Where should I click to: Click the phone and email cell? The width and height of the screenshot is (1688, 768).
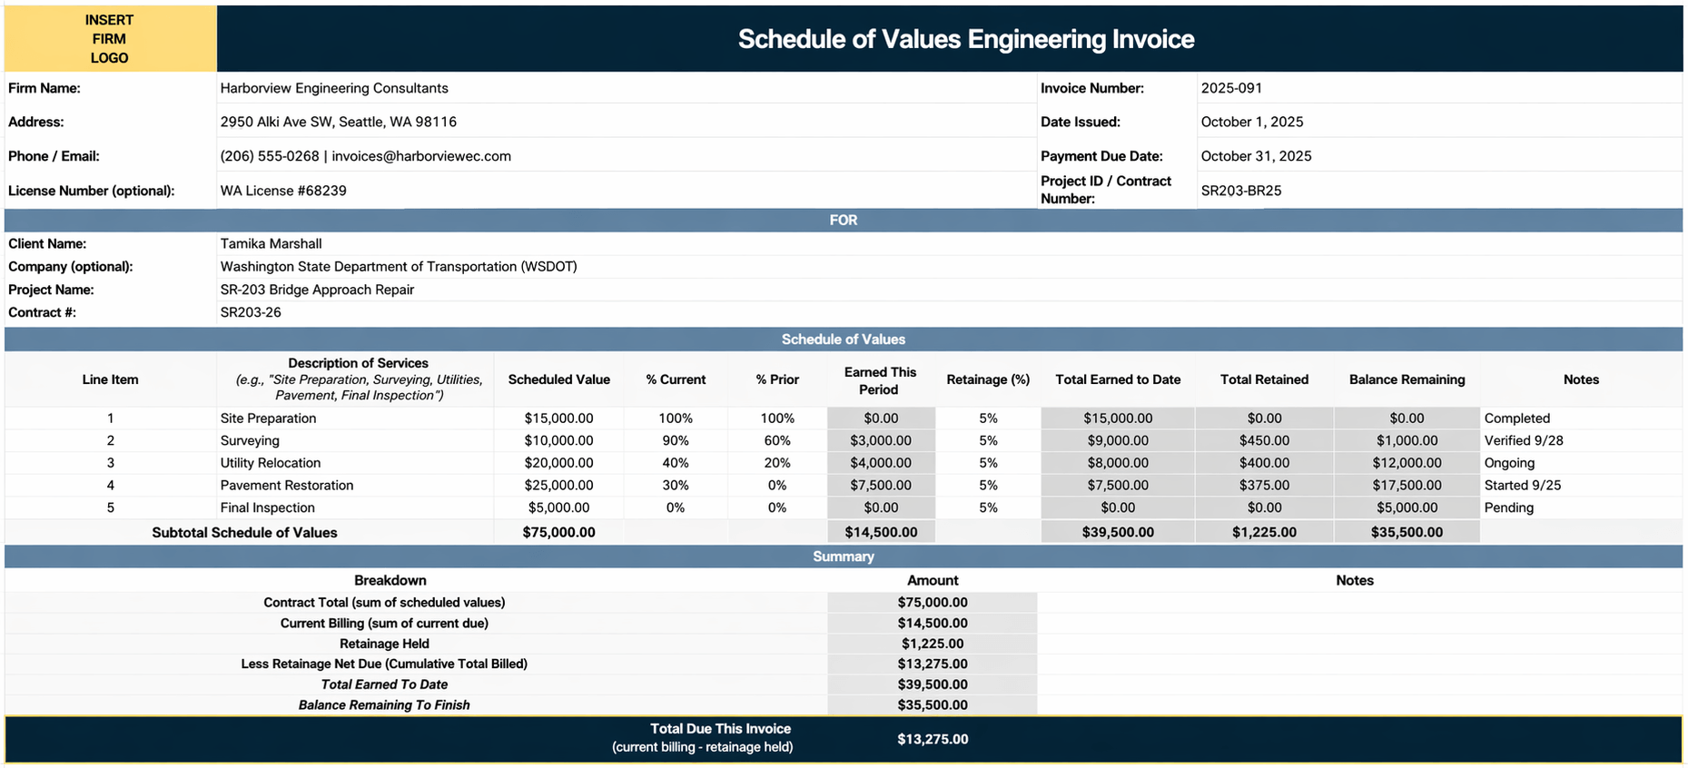[x=627, y=156]
